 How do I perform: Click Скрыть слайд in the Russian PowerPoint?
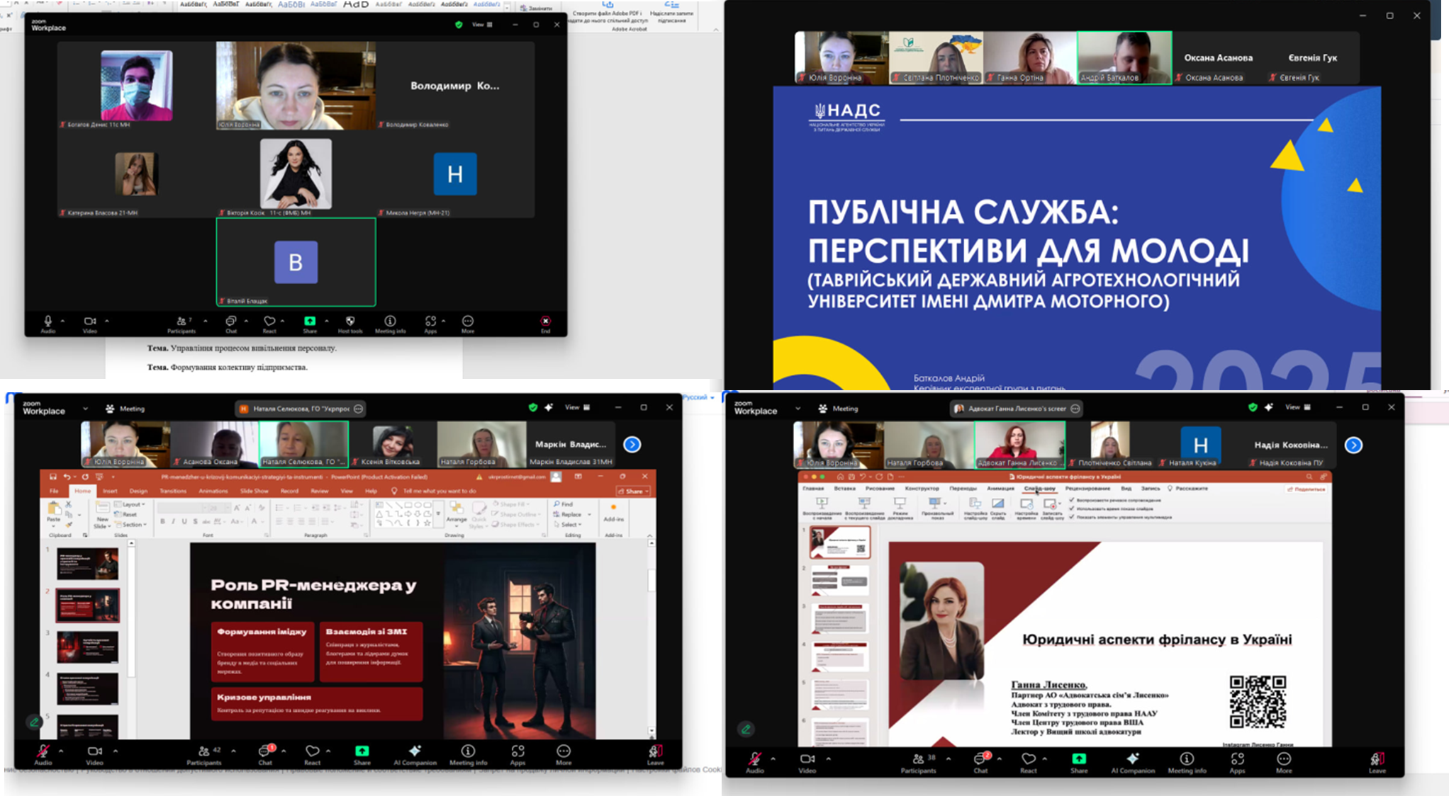tap(997, 504)
